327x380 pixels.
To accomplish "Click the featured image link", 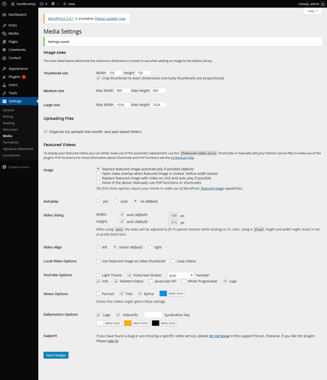I will tap(212, 188).
